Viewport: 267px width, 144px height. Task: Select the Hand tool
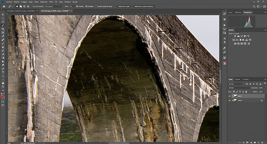[x=3, y=83]
